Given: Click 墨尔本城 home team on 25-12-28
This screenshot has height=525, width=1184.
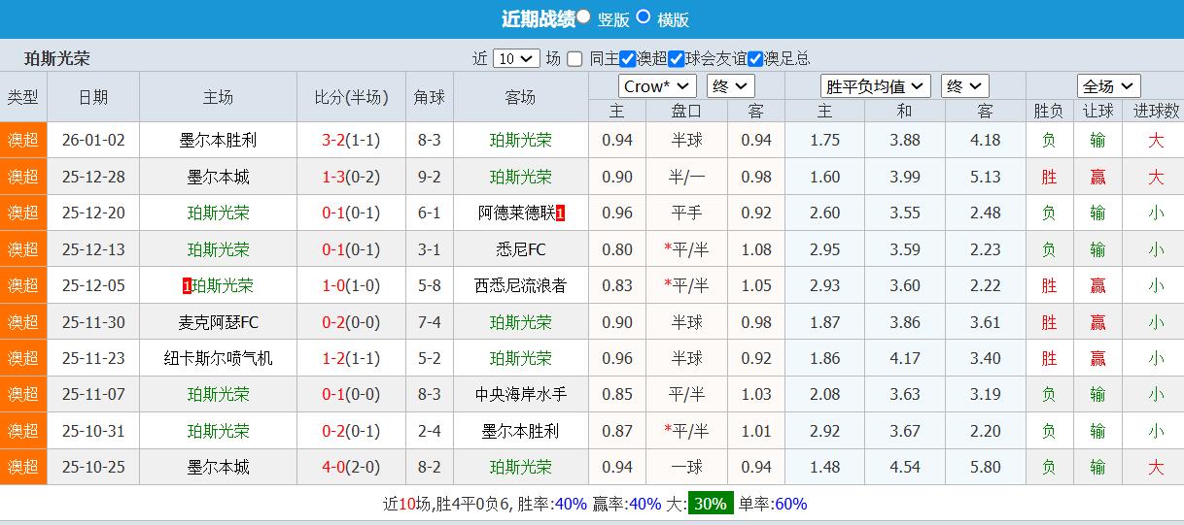Looking at the screenshot, I should [x=219, y=177].
